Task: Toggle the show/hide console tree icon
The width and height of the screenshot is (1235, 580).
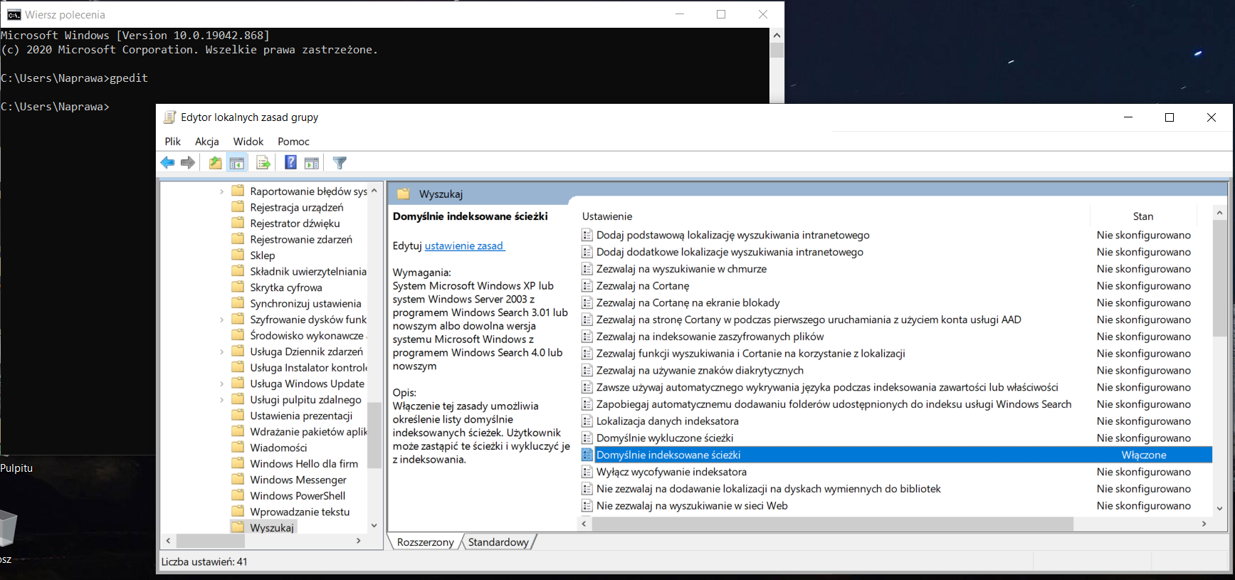Action: point(237,163)
